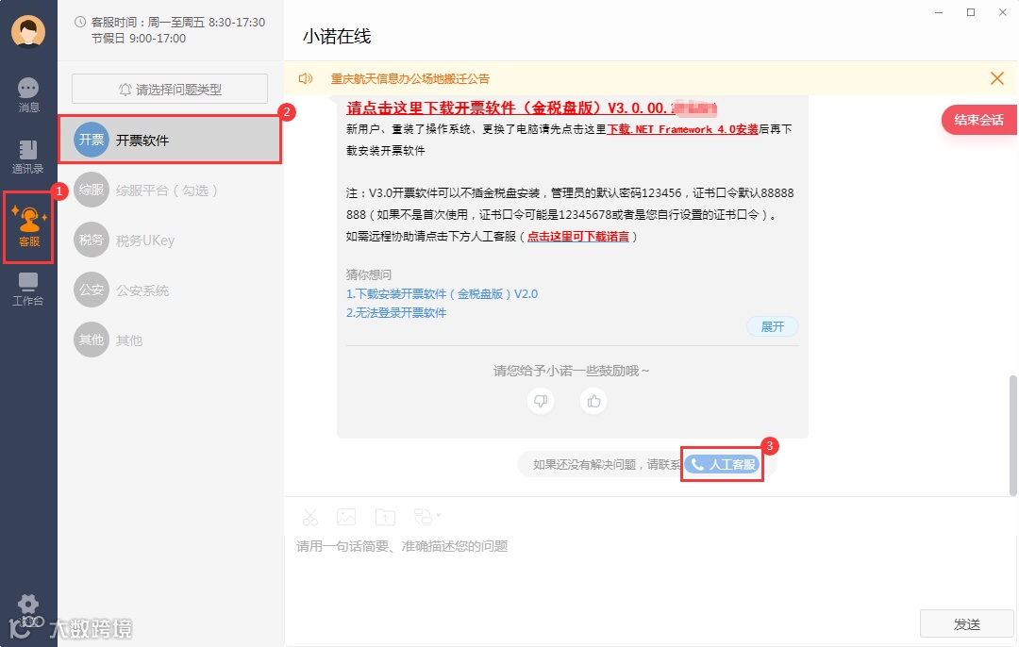This screenshot has width=1019, height=647.
Task: Select the 综服平台（勾选） category
Action: 170,190
